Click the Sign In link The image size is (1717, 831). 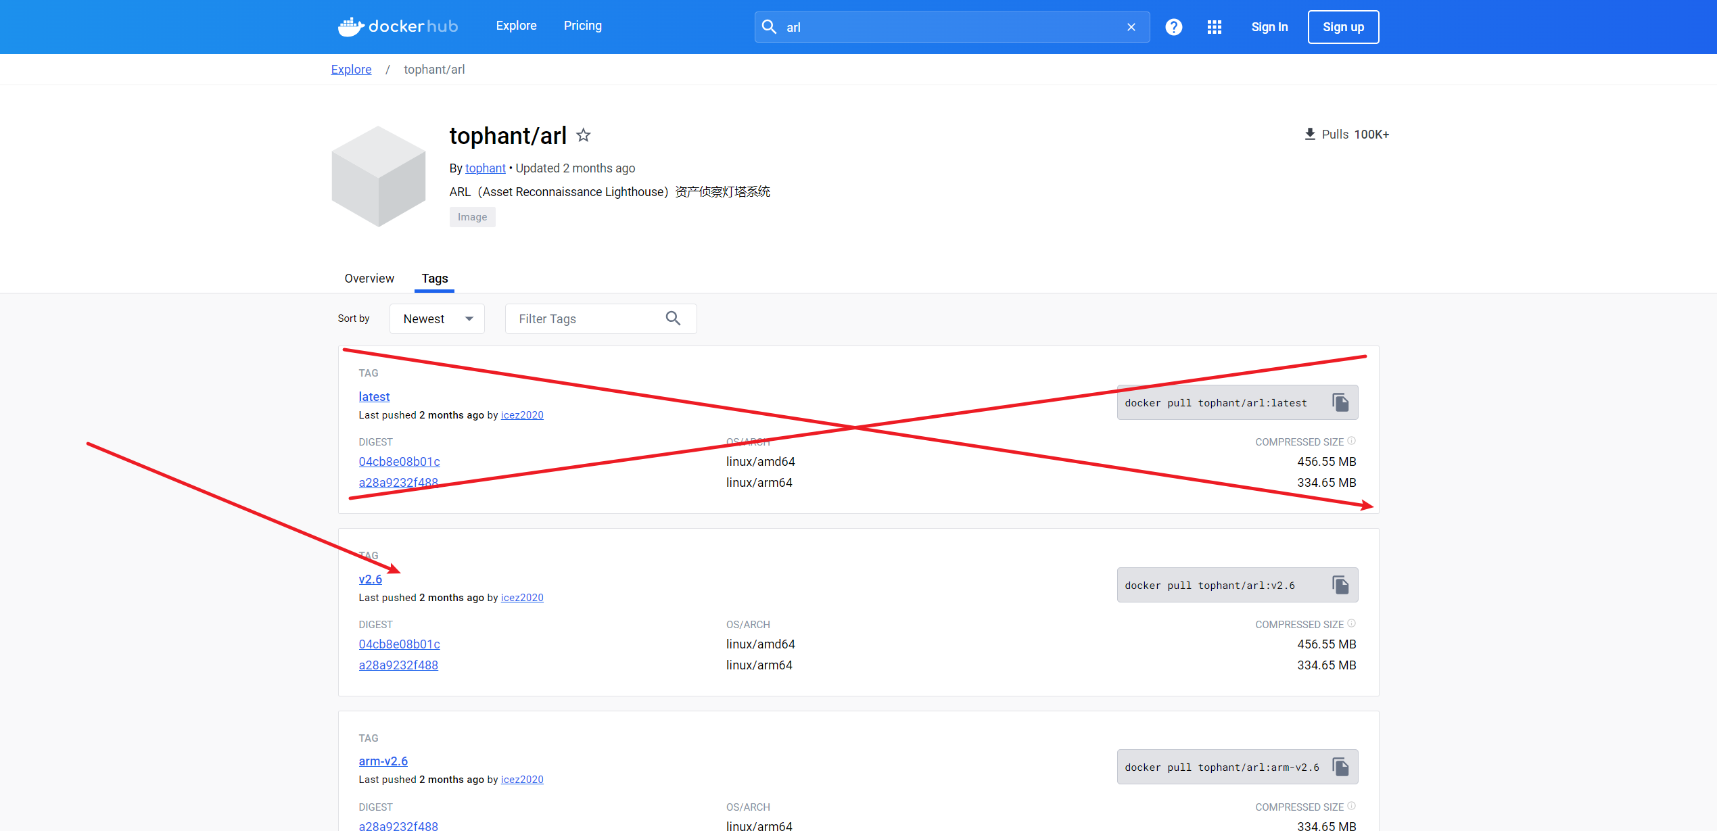pyautogui.click(x=1270, y=27)
